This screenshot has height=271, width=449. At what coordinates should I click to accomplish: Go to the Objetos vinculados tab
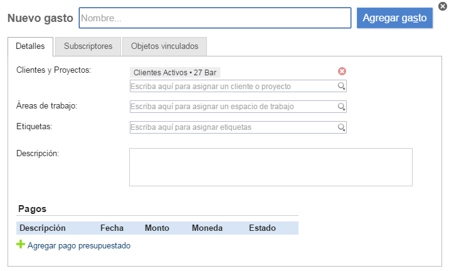[x=164, y=46]
